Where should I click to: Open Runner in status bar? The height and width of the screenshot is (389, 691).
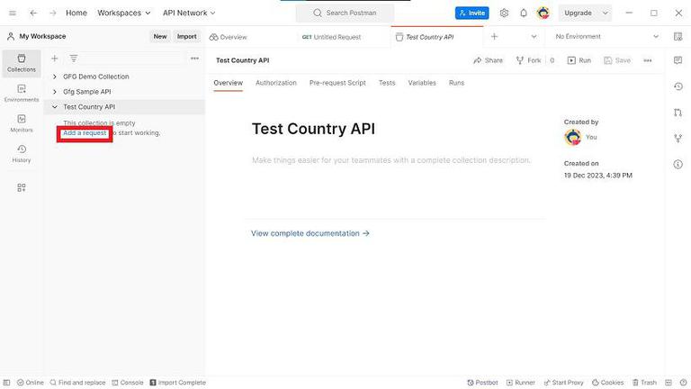click(x=520, y=383)
